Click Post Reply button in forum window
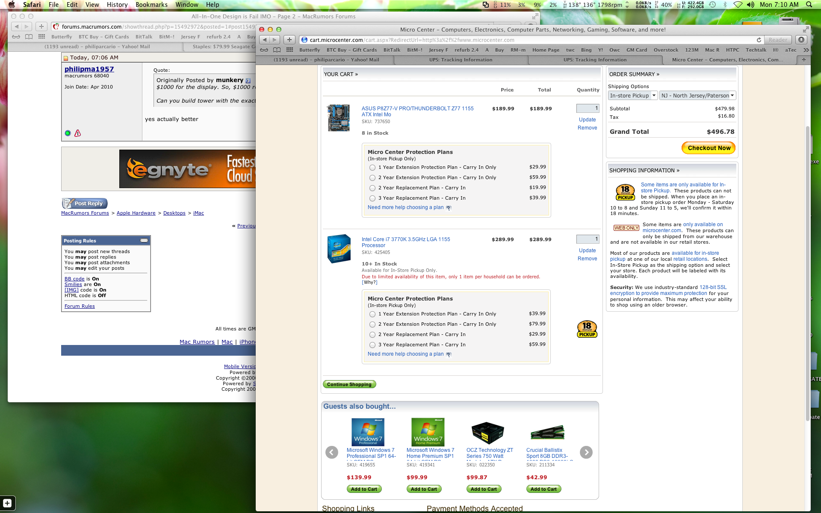 click(x=85, y=203)
